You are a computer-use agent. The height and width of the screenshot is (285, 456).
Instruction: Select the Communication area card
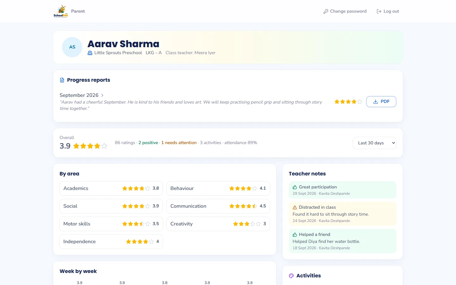tap(218, 206)
